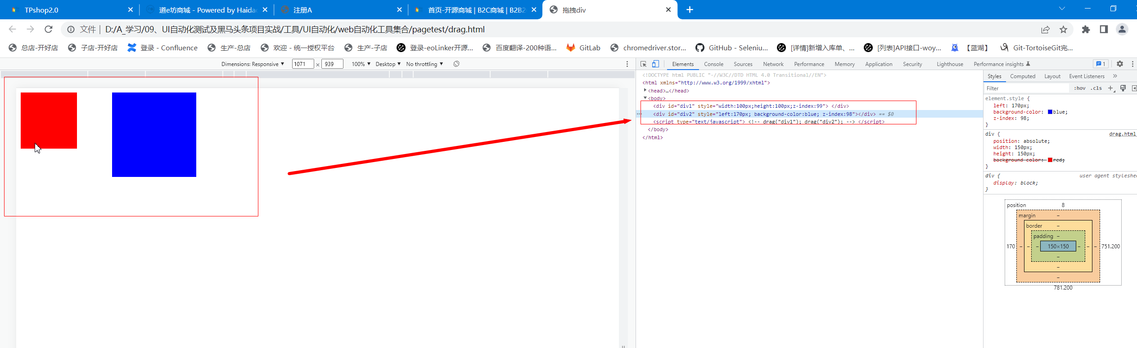Expand the head element node
Image resolution: width=1137 pixels, height=348 pixels.
click(645, 90)
